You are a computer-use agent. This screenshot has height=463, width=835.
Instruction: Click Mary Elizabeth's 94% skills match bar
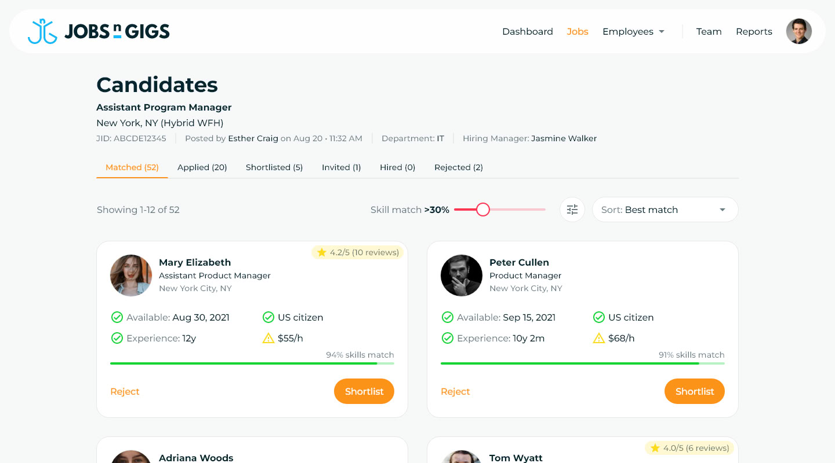252,363
